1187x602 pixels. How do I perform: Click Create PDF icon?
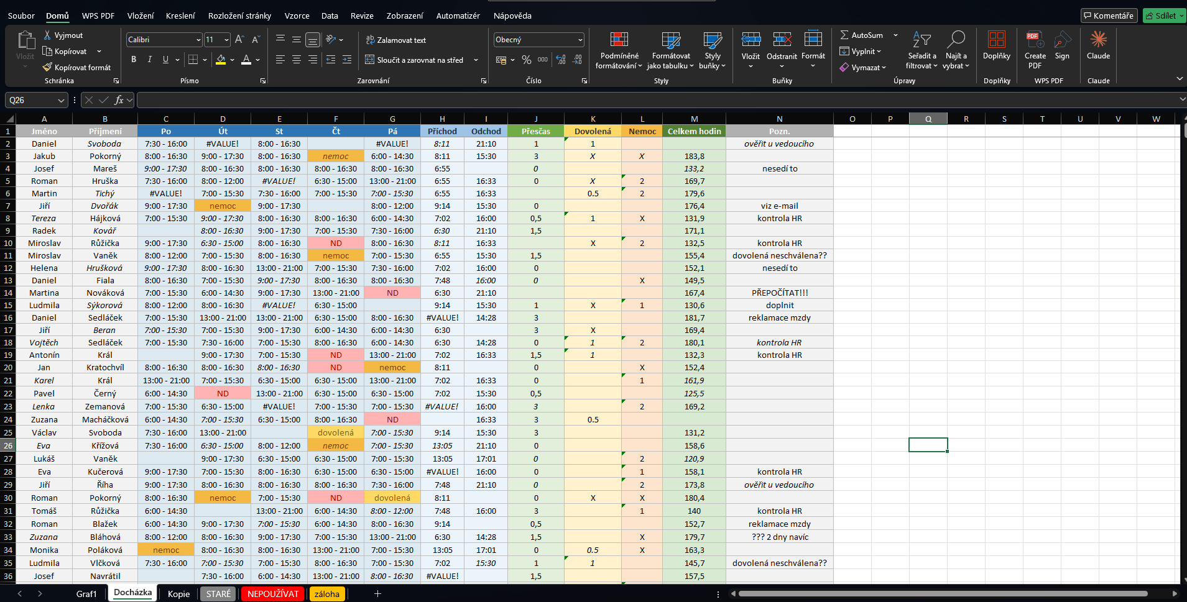(1035, 40)
